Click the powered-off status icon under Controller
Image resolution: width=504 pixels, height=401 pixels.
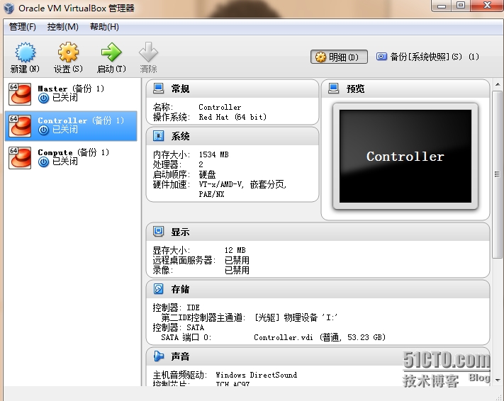[43, 130]
